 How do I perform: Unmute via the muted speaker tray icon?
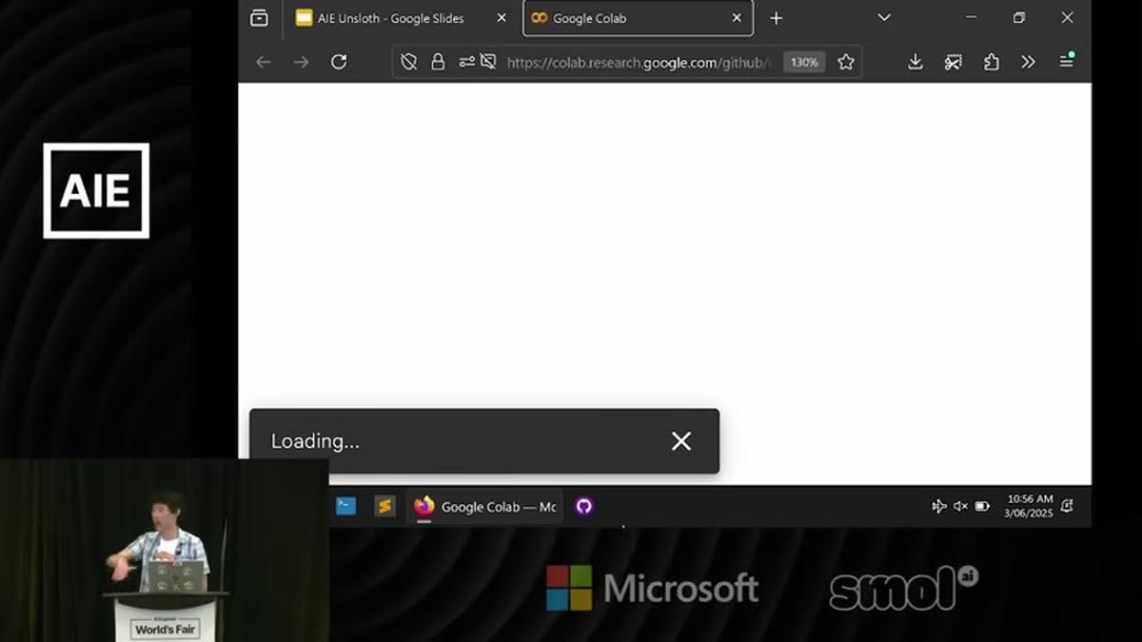click(961, 506)
